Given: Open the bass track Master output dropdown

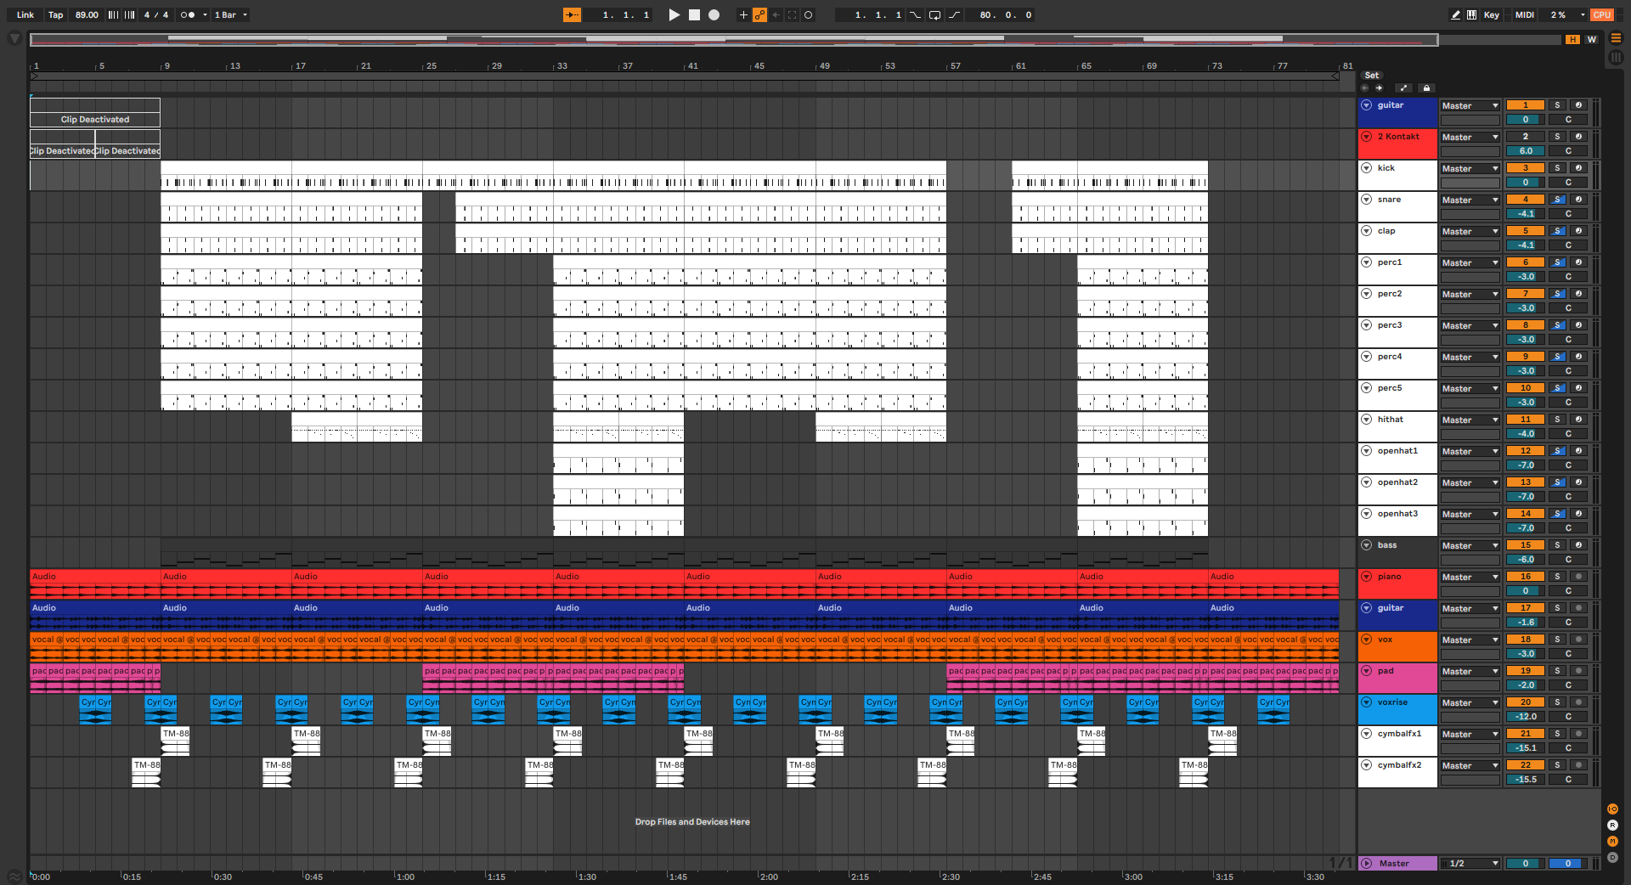Looking at the screenshot, I should (x=1470, y=545).
